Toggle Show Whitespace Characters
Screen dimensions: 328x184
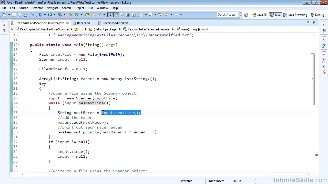click(x=134, y=15)
